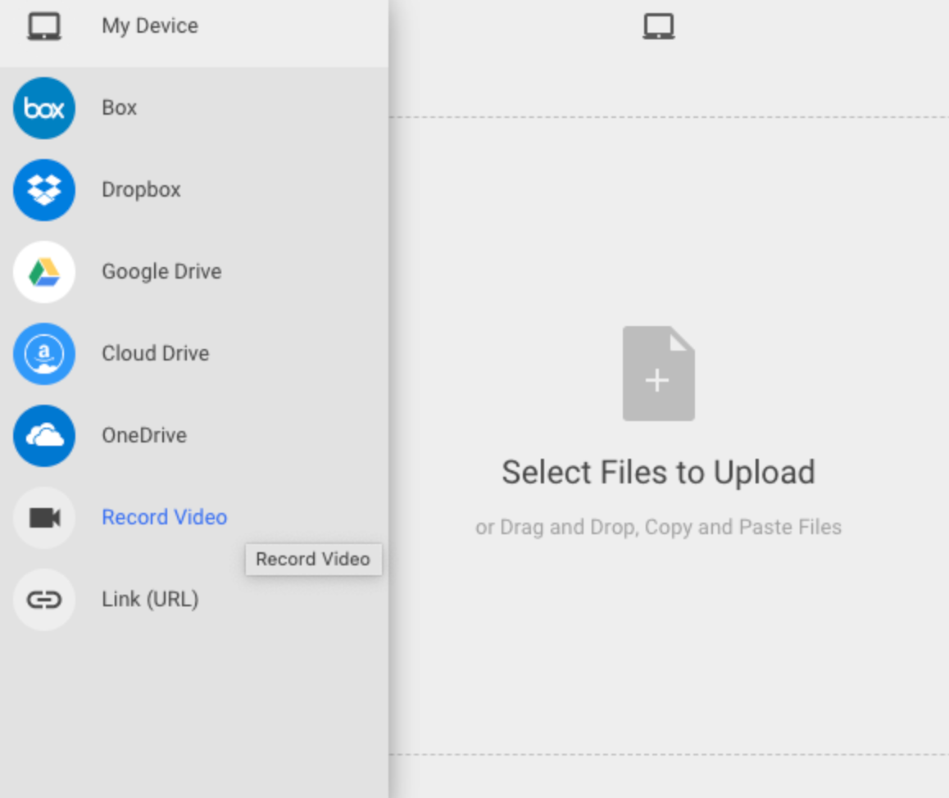Screen dimensions: 949x798
Task: Click the Record Video tooltip
Action: 313,559
